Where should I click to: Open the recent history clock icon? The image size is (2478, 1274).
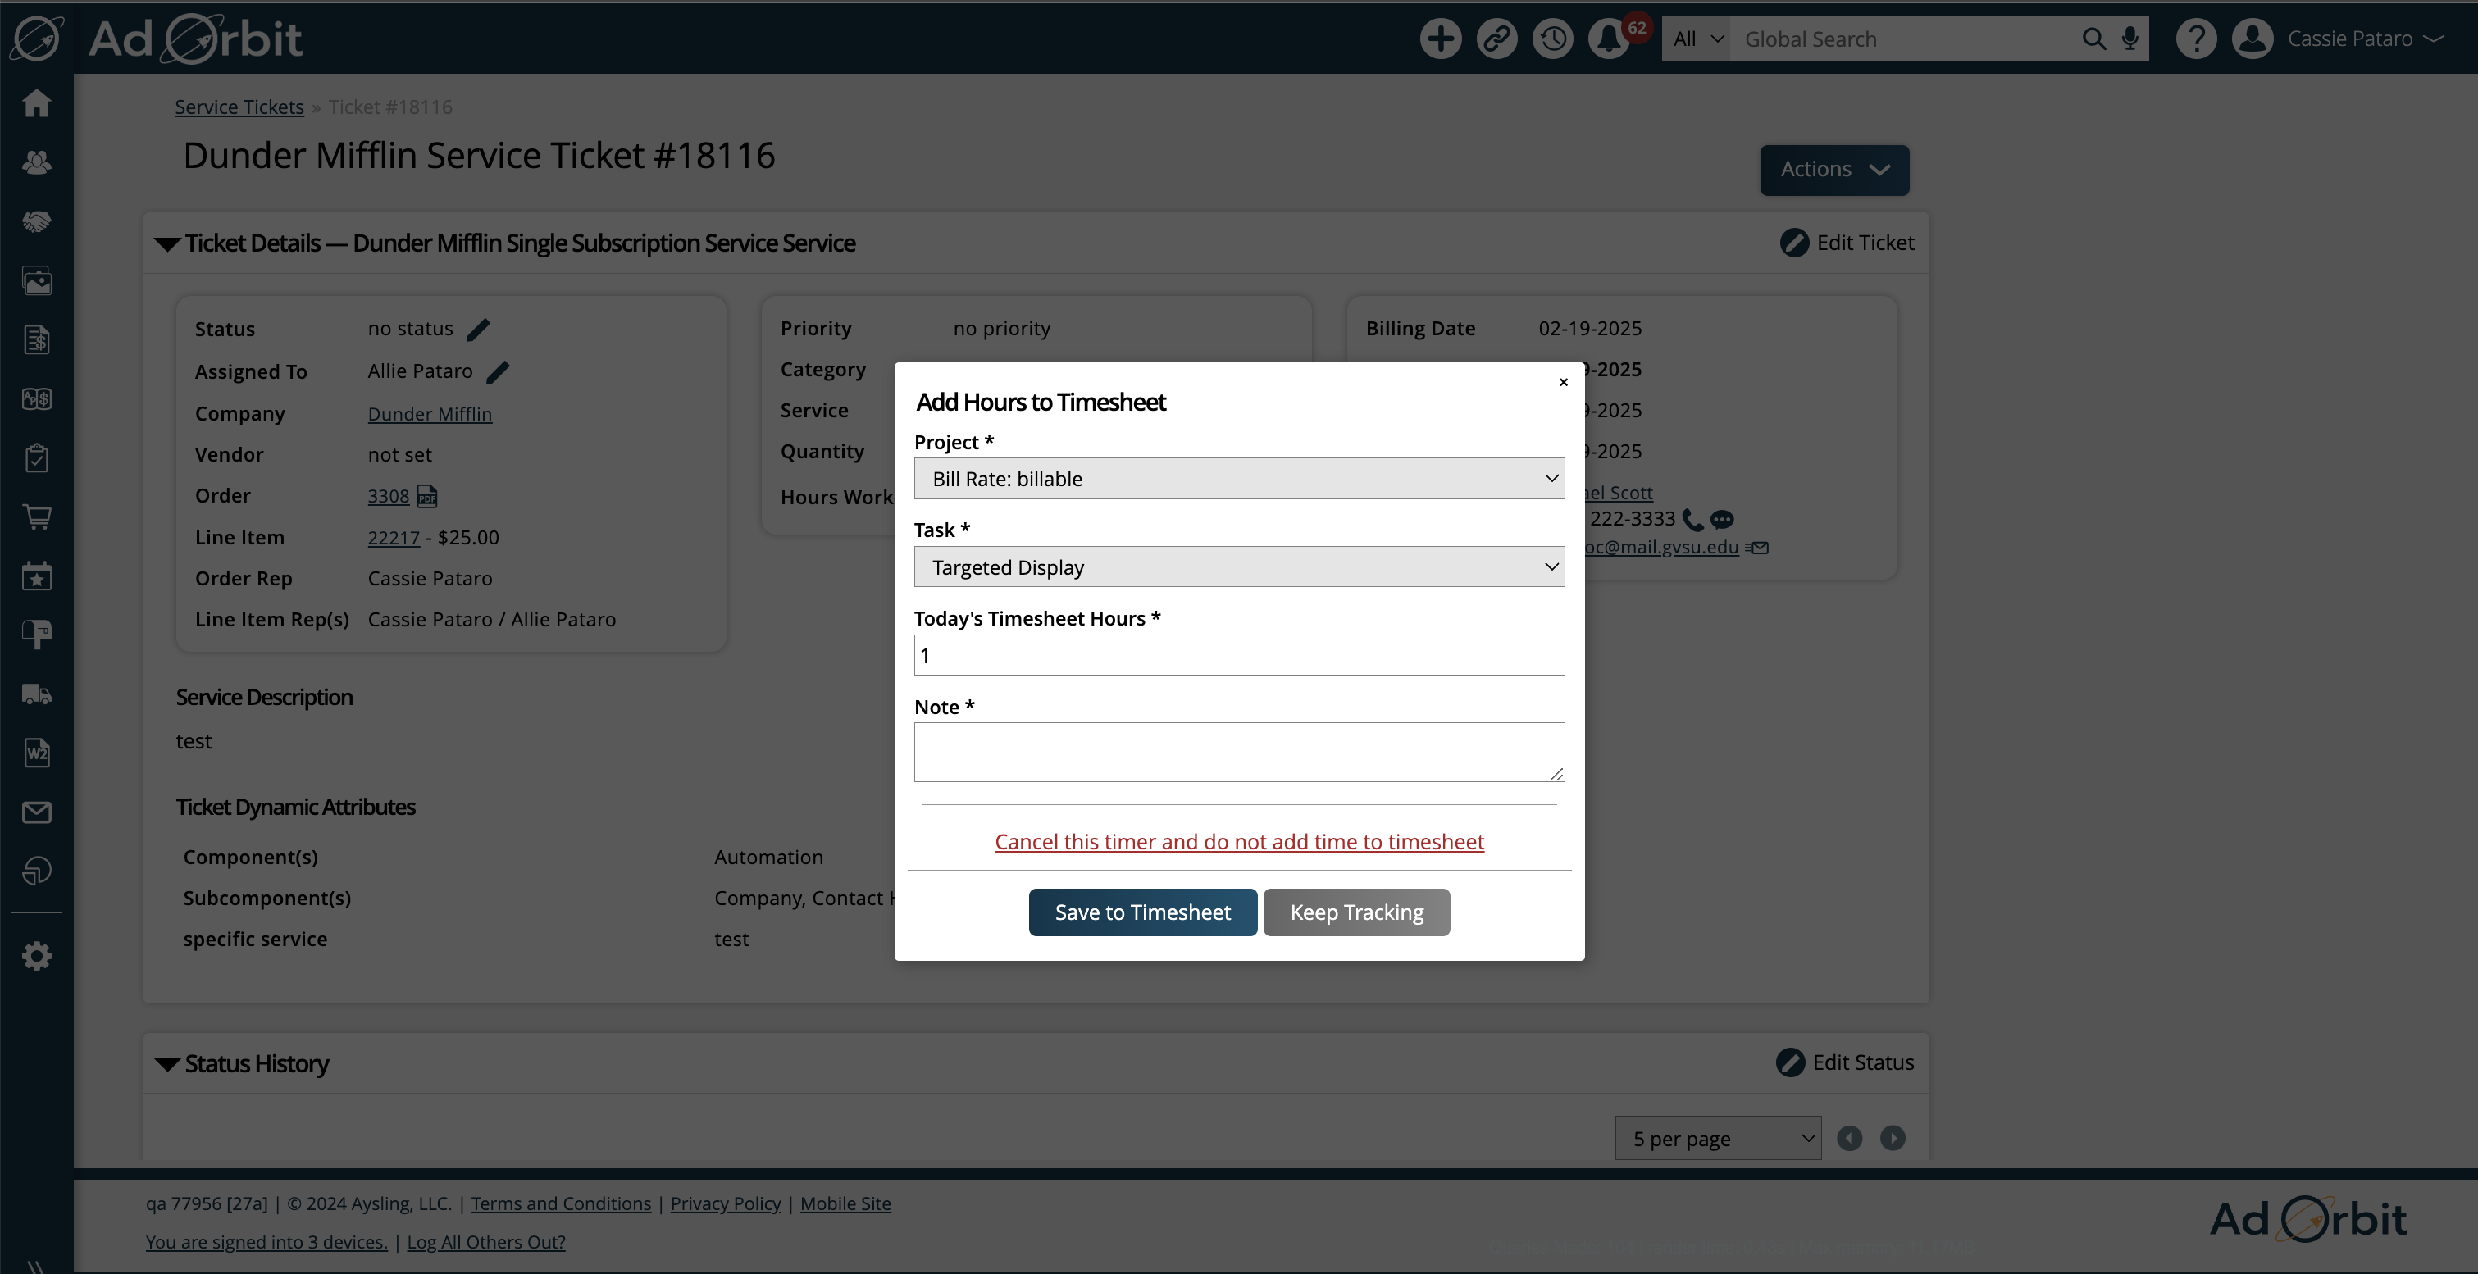[x=1552, y=39]
